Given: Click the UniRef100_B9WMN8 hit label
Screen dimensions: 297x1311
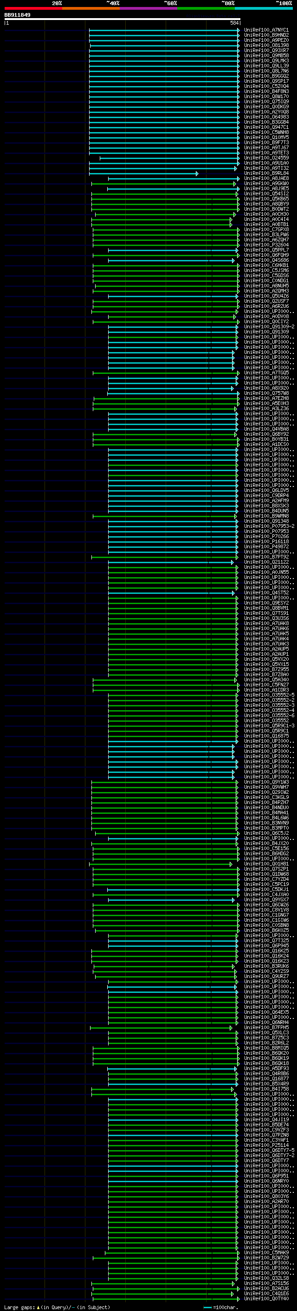Looking at the screenshot, I should tap(266, 516).
